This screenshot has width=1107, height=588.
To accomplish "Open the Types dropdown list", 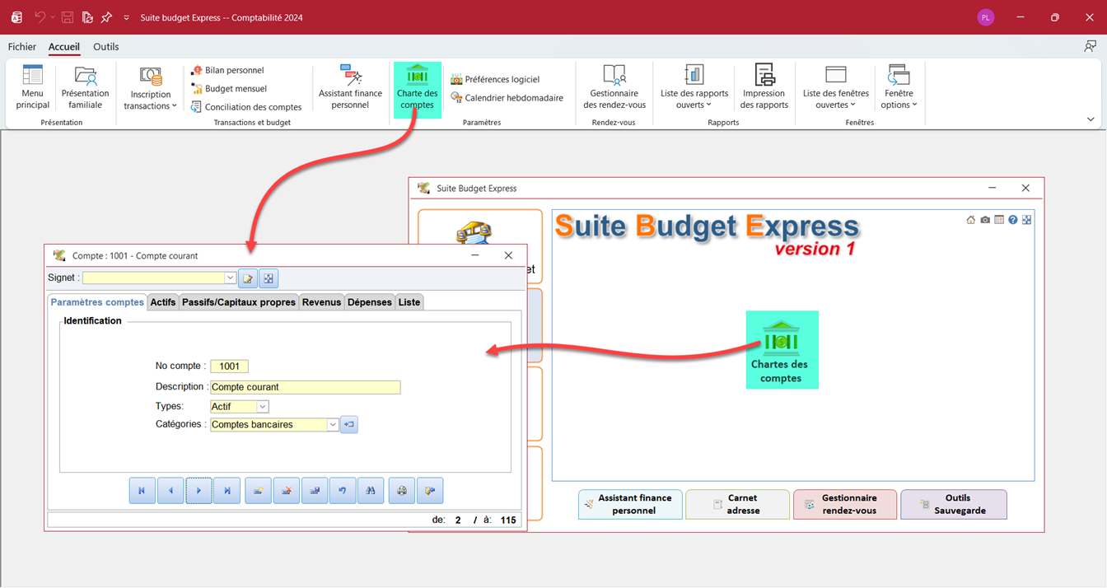I will tap(262, 407).
